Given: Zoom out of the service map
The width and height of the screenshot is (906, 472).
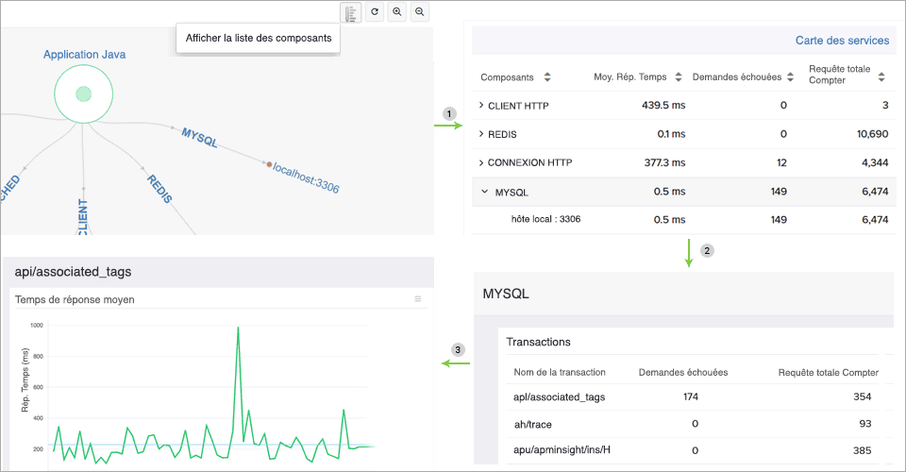Looking at the screenshot, I should (420, 12).
